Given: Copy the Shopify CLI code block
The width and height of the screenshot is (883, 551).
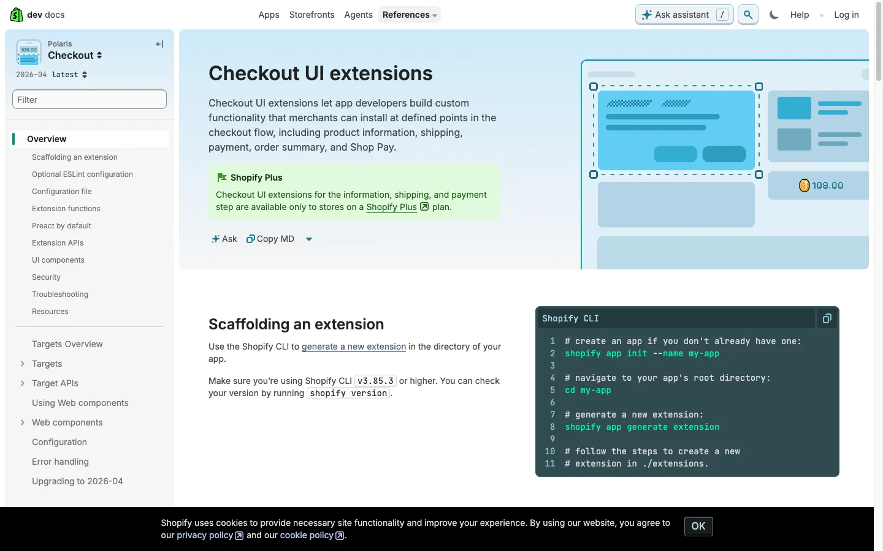Looking at the screenshot, I should [x=827, y=318].
